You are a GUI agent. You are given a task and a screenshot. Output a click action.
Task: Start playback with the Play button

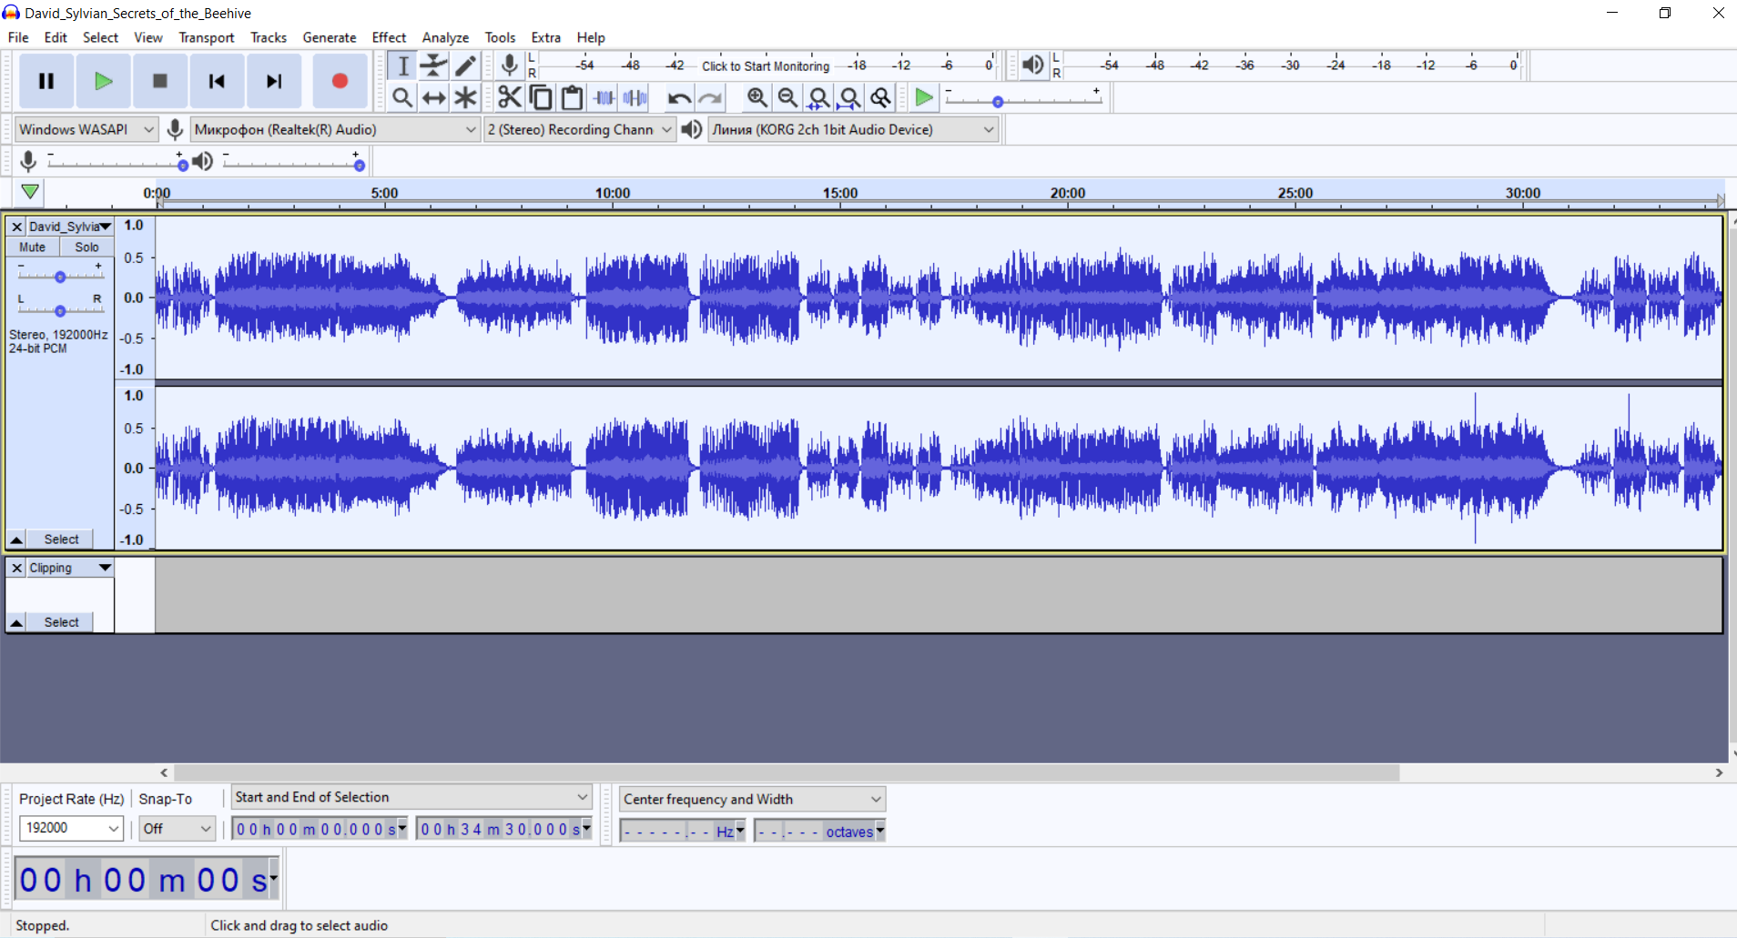click(103, 81)
